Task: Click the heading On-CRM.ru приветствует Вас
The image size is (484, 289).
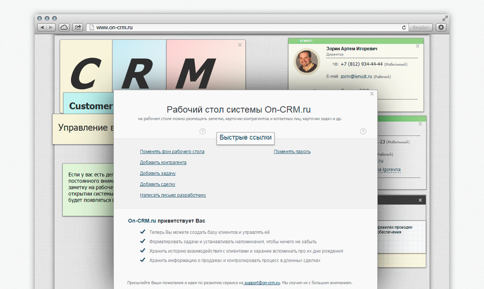Action: pyautogui.click(x=167, y=221)
